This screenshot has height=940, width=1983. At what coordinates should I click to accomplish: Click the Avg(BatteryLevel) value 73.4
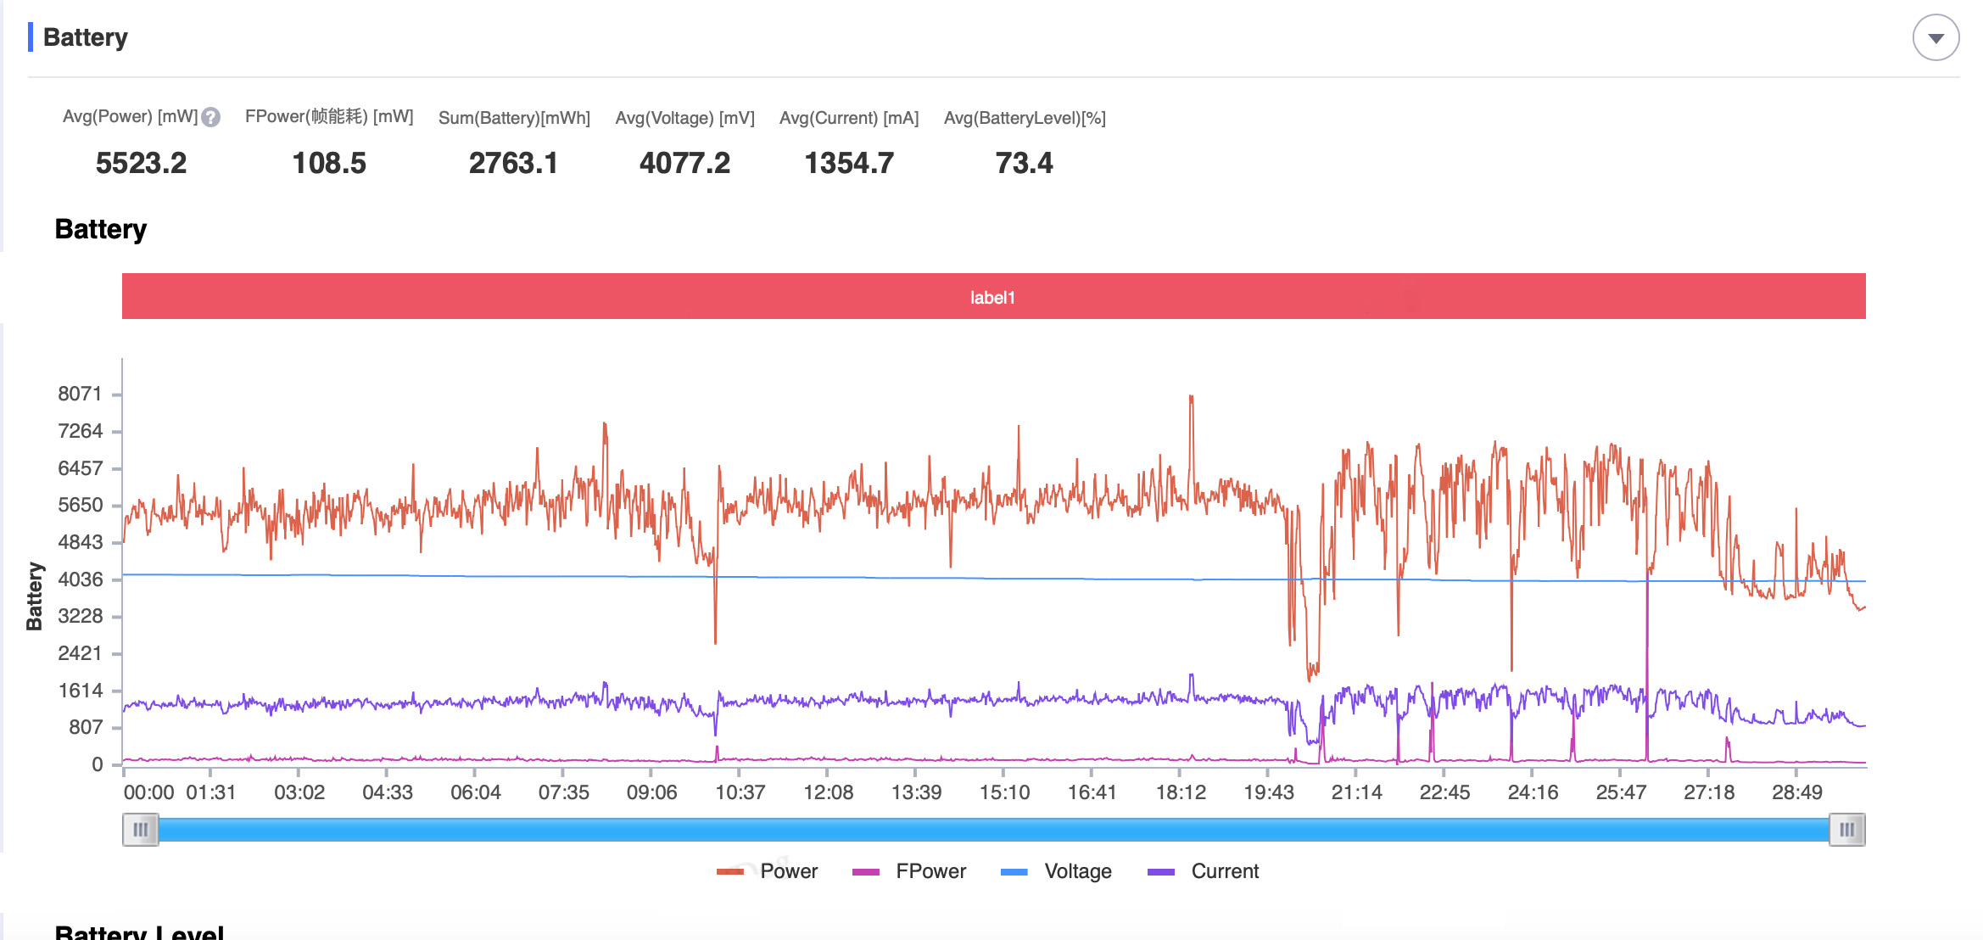pos(1025,163)
